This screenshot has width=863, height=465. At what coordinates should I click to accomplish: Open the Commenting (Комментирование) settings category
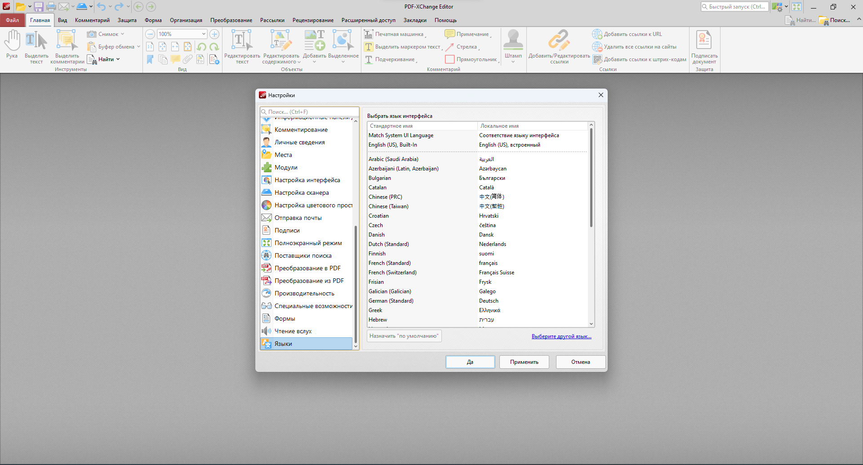pyautogui.click(x=307, y=130)
